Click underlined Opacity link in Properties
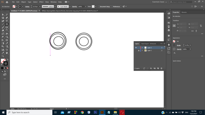The height and width of the screenshot is (115, 205). point(179,49)
